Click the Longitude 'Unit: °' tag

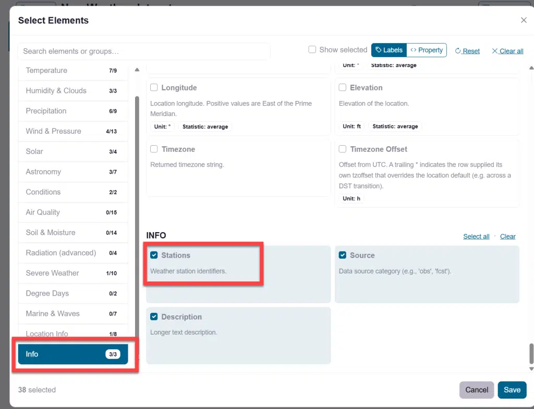click(162, 126)
